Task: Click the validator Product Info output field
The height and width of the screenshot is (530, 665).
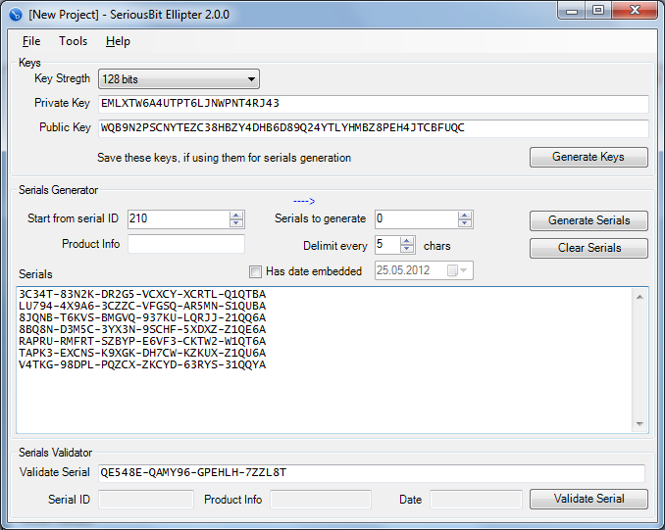Action: click(x=321, y=500)
